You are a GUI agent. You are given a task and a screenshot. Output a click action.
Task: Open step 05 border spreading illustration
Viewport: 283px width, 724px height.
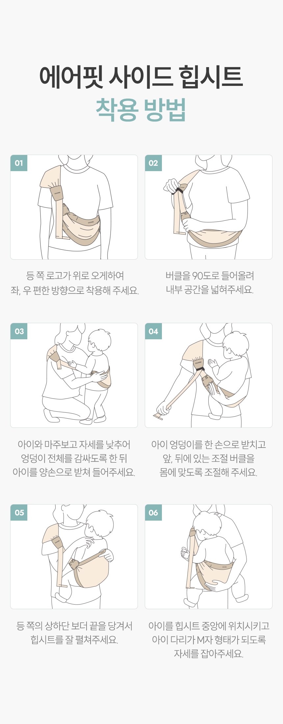tap(74, 556)
